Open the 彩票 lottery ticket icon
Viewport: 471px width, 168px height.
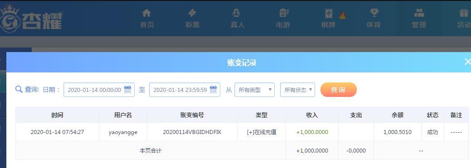(x=192, y=13)
